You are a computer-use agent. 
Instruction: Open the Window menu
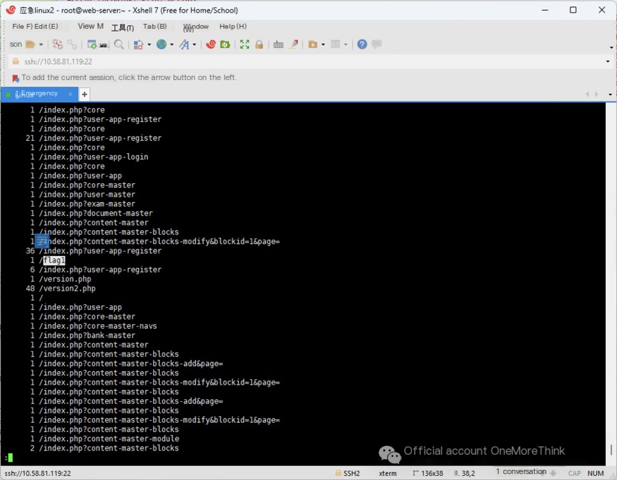196,27
